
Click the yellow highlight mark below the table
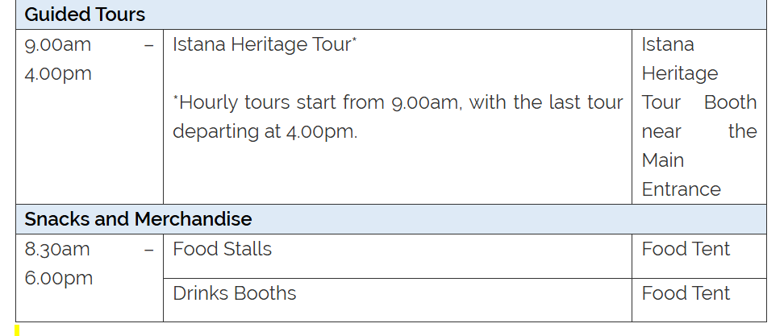pyautogui.click(x=17, y=330)
